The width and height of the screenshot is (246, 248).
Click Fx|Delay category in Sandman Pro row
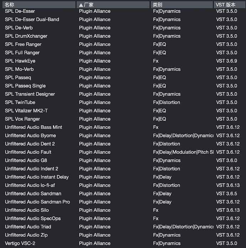pos(162,202)
